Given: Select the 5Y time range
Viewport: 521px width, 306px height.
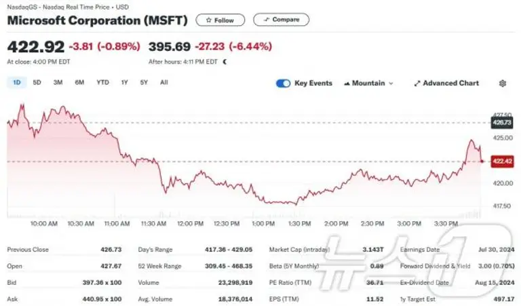Looking at the screenshot, I should click(144, 83).
